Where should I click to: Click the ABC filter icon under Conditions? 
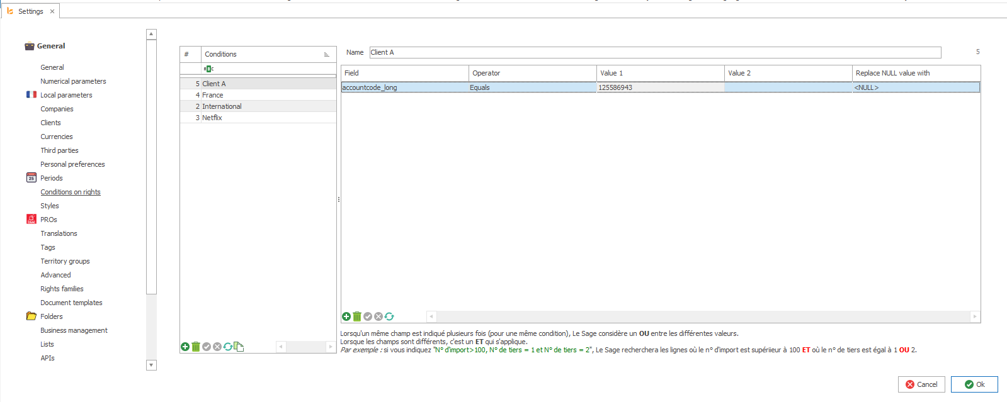coord(208,69)
